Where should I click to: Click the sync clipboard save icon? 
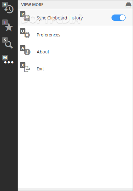coord(27,18)
